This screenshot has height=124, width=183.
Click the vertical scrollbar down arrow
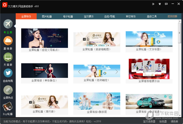pyautogui.click(x=180, y=115)
